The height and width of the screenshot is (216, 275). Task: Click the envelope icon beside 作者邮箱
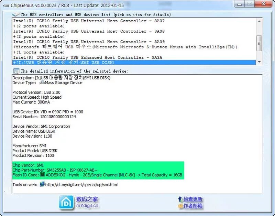[x=180, y=206]
